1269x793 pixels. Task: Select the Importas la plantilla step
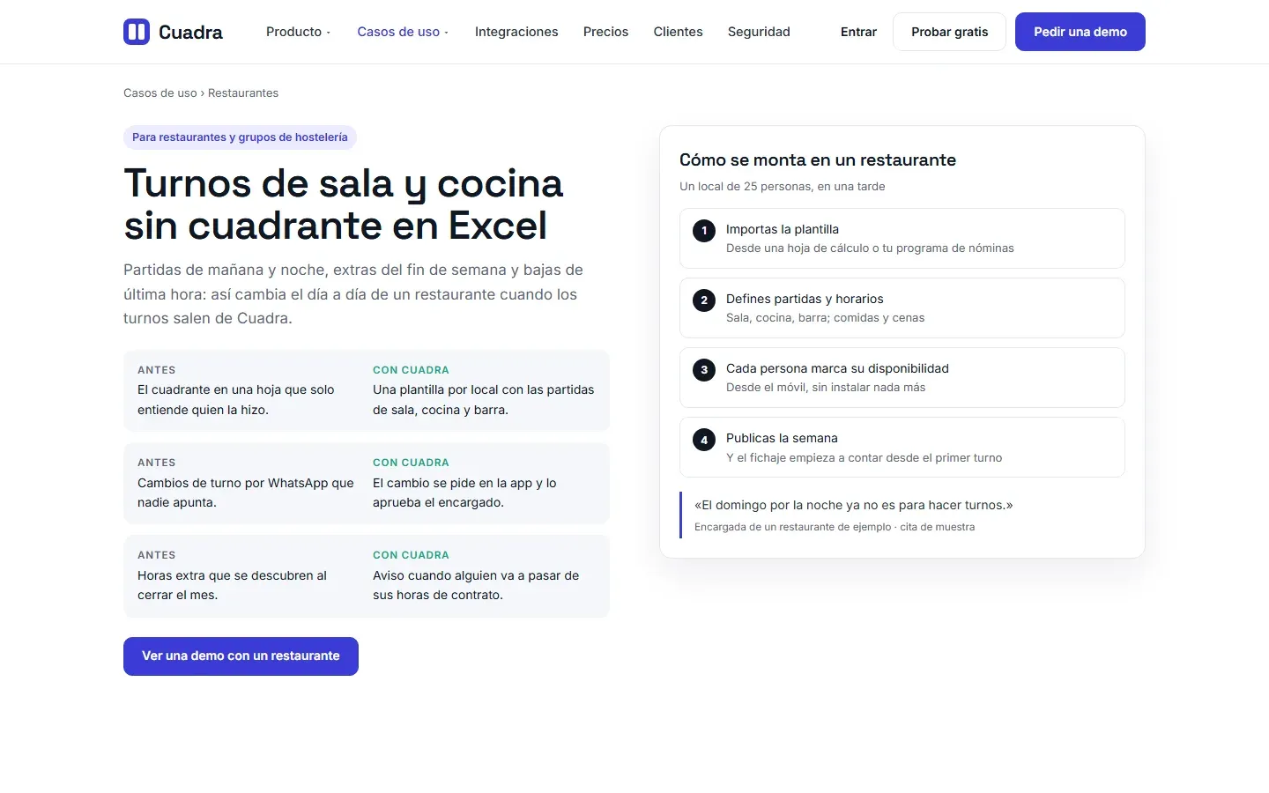(902, 238)
